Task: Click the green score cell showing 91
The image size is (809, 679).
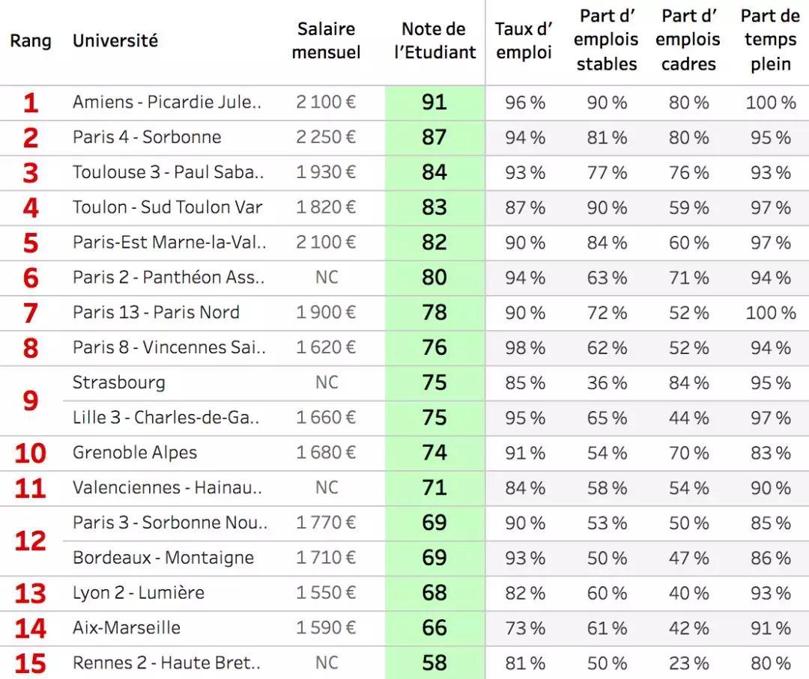Action: click(434, 102)
